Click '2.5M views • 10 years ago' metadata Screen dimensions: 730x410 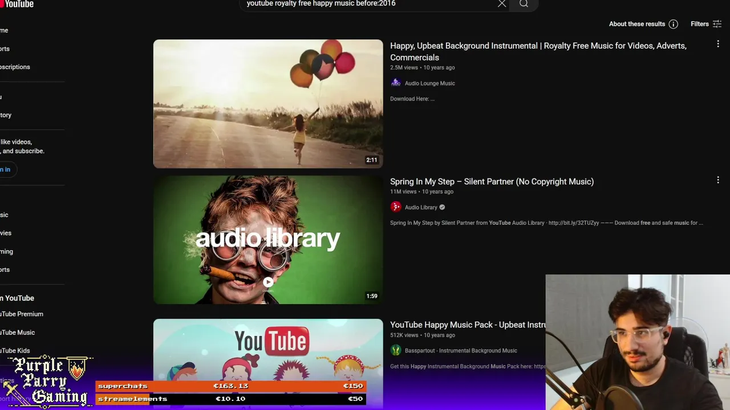[423, 68]
